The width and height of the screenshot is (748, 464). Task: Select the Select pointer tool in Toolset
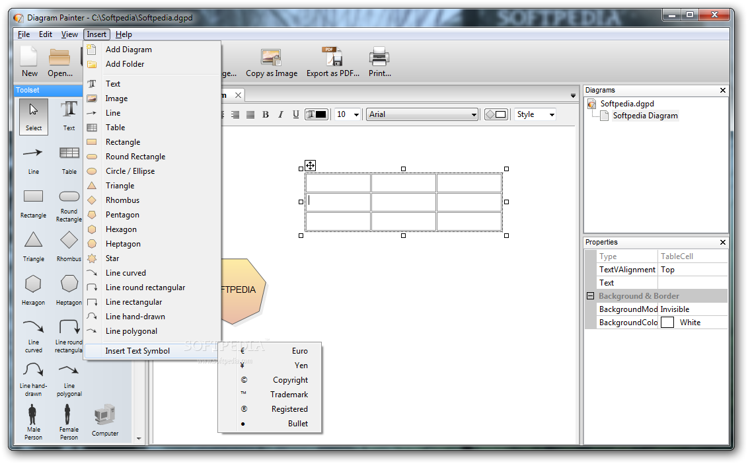34,116
